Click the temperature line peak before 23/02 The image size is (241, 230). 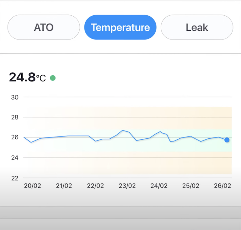tap(123, 130)
